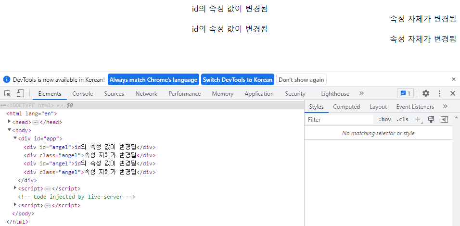Collapse the body element node
Viewport: 460px width, 226px height.
tap(10, 130)
